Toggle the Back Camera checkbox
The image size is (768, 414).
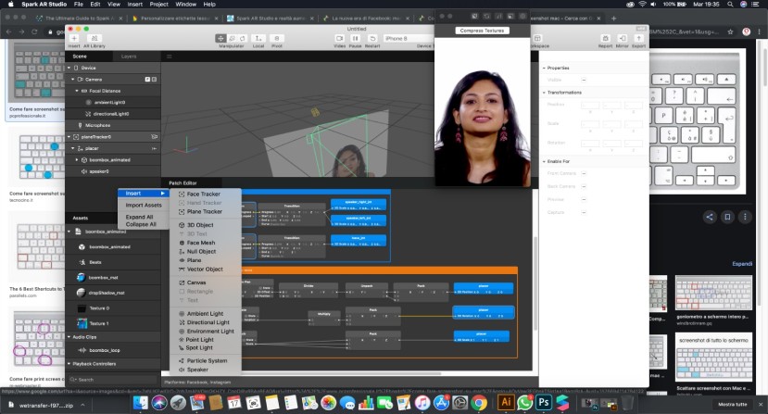[584, 187]
